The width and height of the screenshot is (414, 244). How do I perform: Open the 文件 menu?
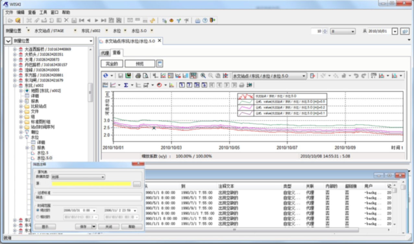point(9,12)
